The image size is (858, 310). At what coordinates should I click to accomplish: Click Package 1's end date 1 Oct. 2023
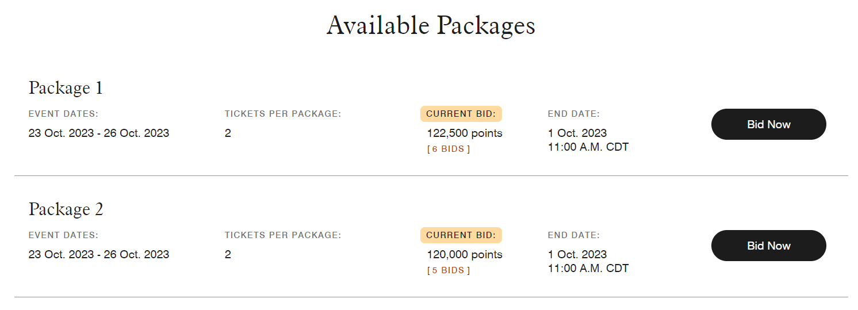tap(577, 133)
